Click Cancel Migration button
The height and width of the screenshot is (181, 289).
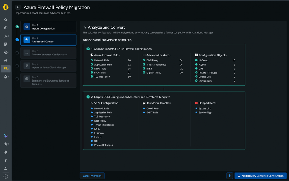point(92,176)
